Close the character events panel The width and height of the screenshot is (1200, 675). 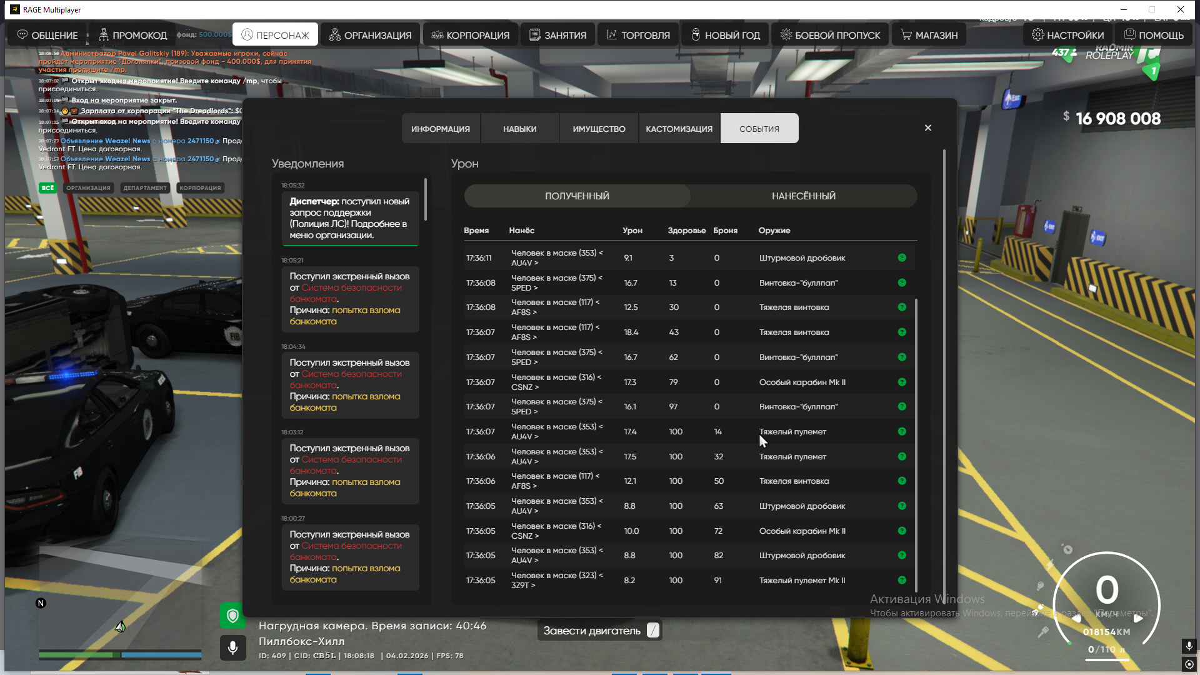click(x=928, y=127)
